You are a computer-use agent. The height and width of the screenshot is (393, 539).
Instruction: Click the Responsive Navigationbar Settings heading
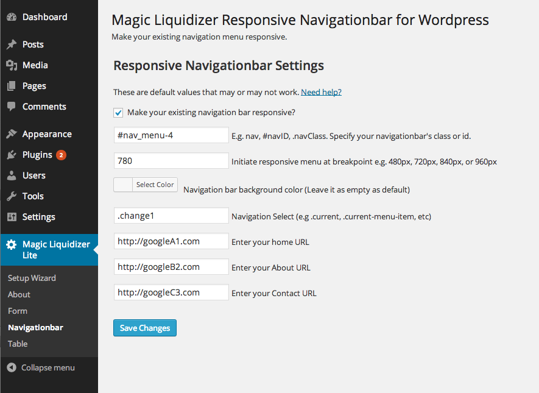(219, 66)
